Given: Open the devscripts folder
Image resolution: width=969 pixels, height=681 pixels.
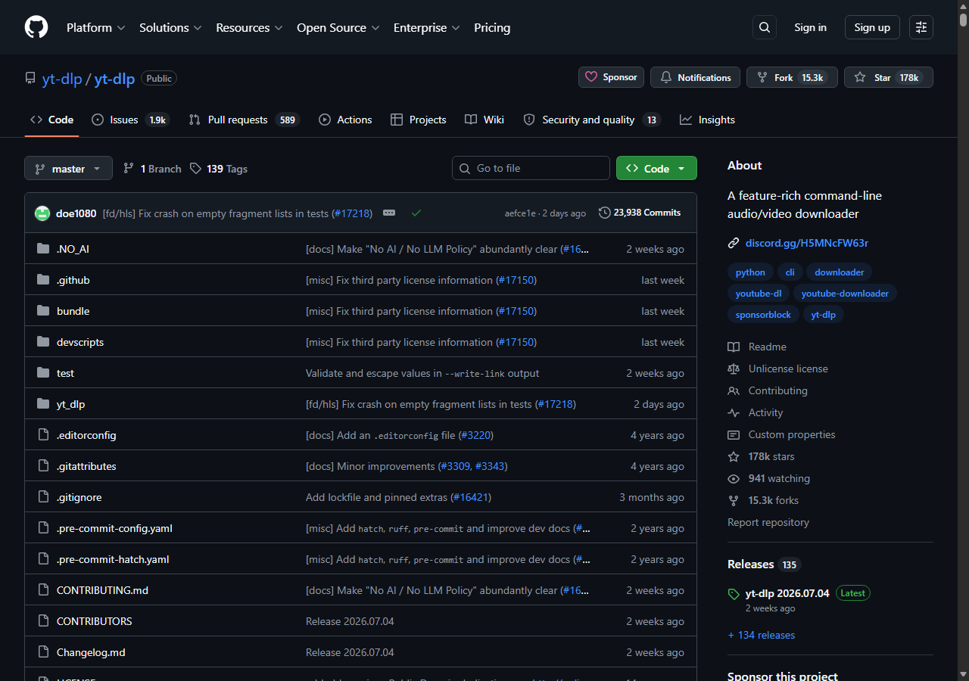Looking at the screenshot, I should click(x=80, y=342).
